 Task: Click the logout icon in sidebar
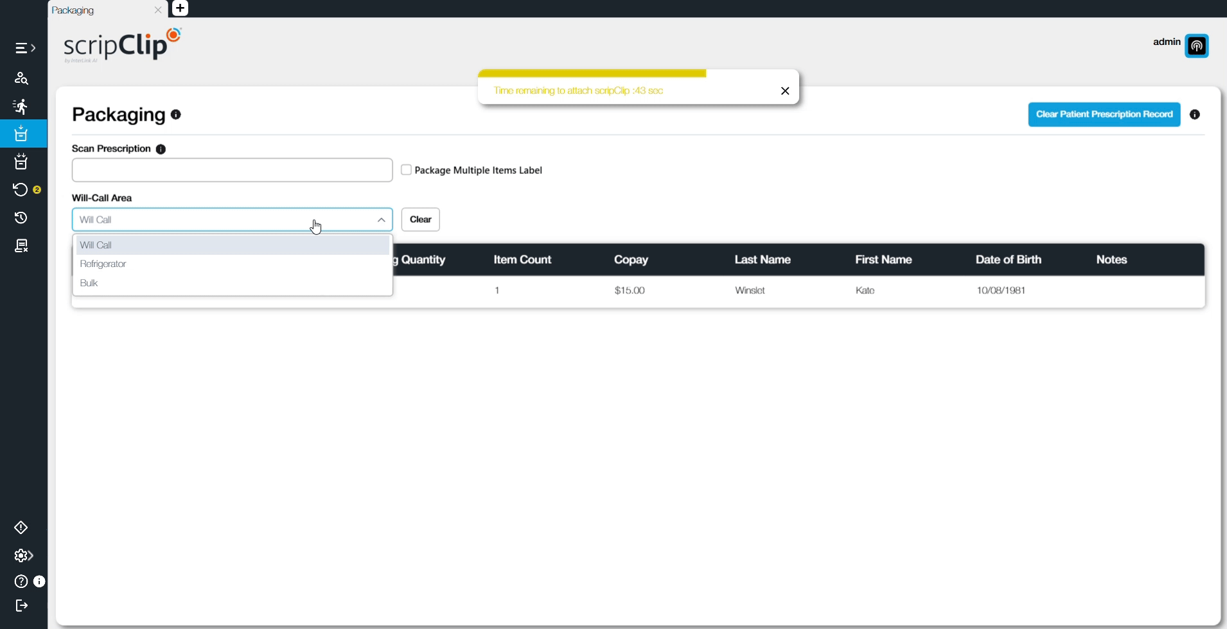coord(21,605)
